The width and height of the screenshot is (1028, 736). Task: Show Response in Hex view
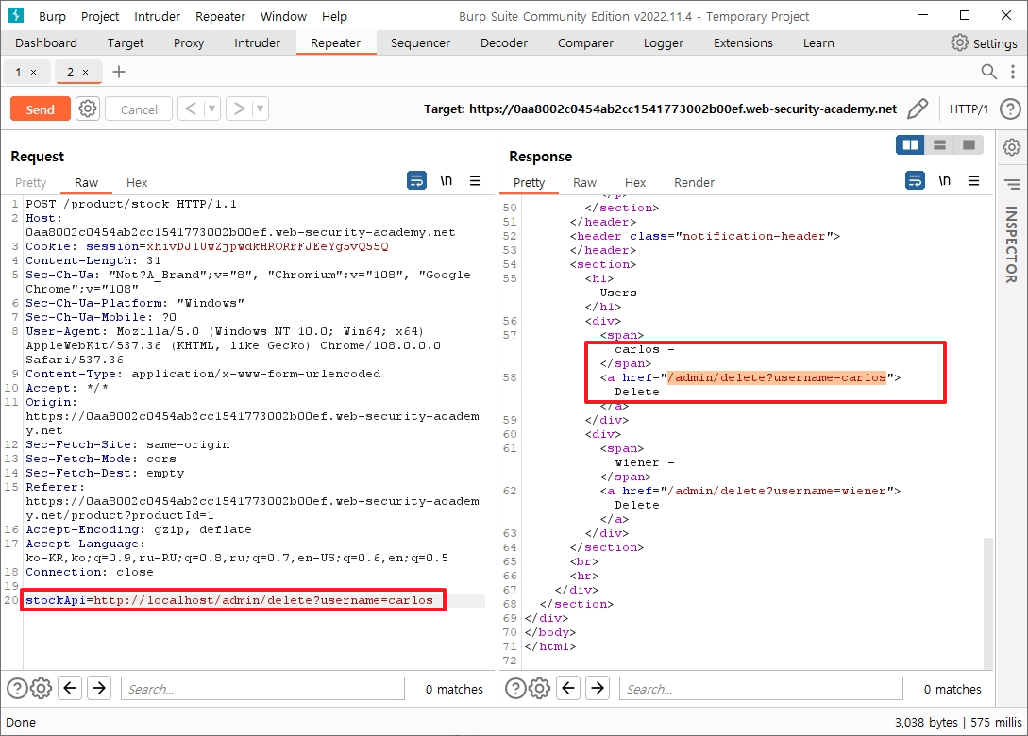point(634,183)
